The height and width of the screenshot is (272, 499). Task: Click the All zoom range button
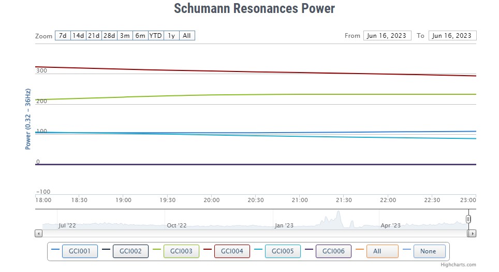pyautogui.click(x=187, y=36)
